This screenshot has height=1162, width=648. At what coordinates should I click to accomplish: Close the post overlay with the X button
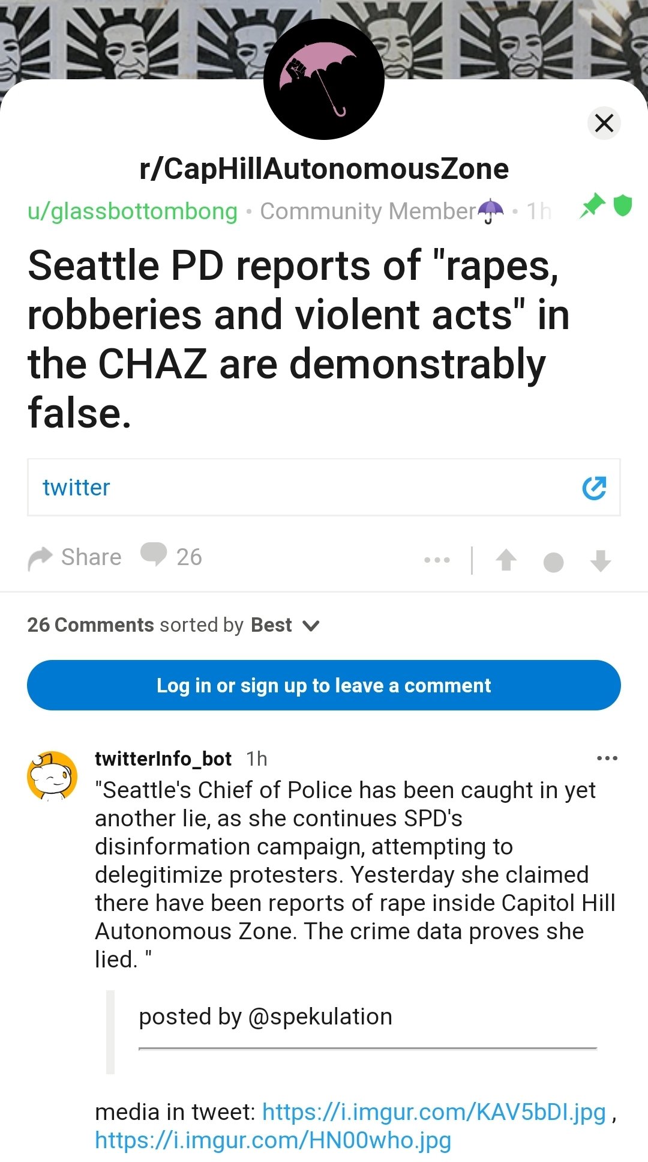tap(604, 123)
